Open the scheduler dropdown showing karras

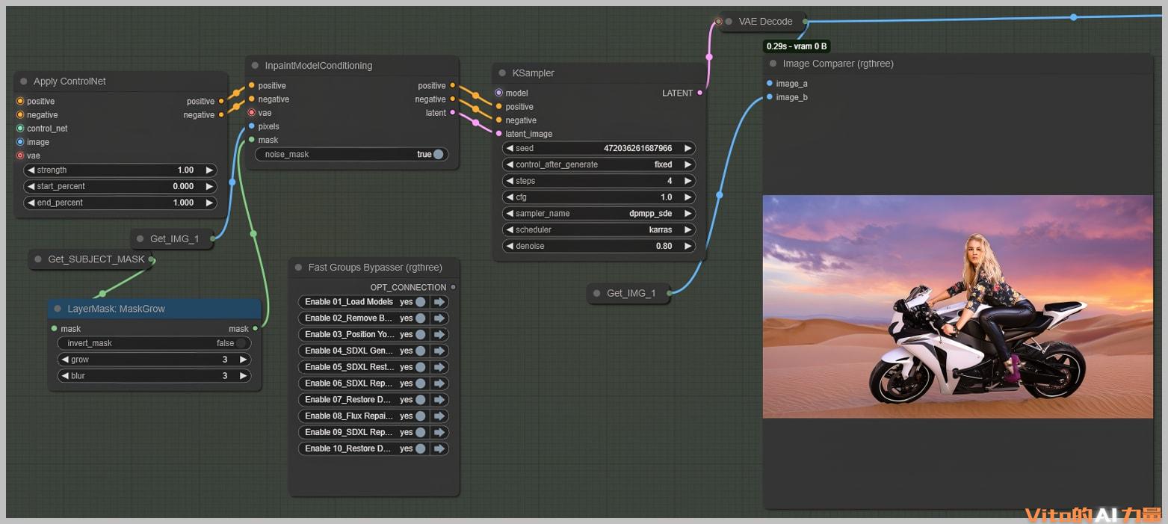click(x=599, y=229)
